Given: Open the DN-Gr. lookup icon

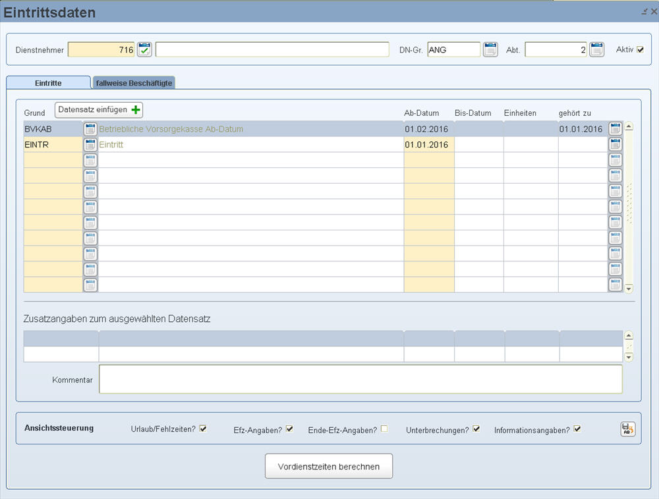Looking at the screenshot, I should [490, 49].
